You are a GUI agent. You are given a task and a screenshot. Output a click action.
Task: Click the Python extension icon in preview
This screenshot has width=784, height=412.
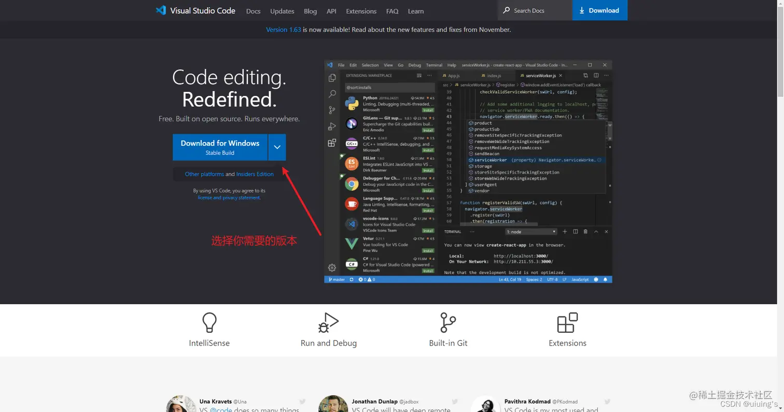(352, 104)
